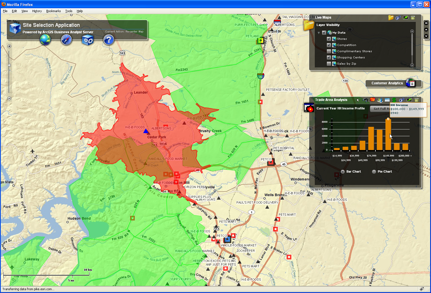Collapse the My Data tree node

pyautogui.click(x=319, y=33)
